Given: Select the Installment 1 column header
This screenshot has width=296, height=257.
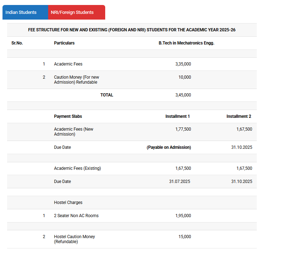Looking at the screenshot, I should tap(178, 116).
